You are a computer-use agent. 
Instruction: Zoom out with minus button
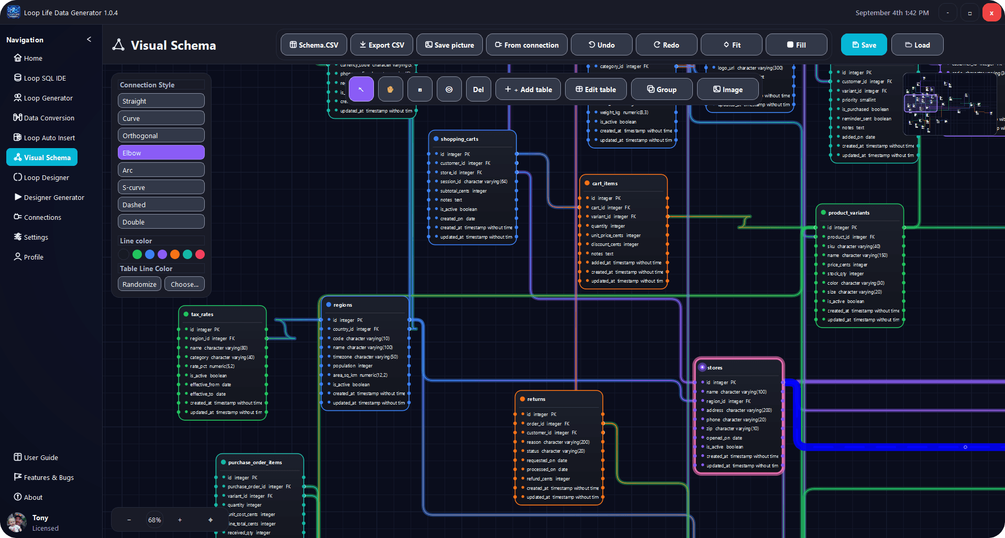tap(129, 520)
